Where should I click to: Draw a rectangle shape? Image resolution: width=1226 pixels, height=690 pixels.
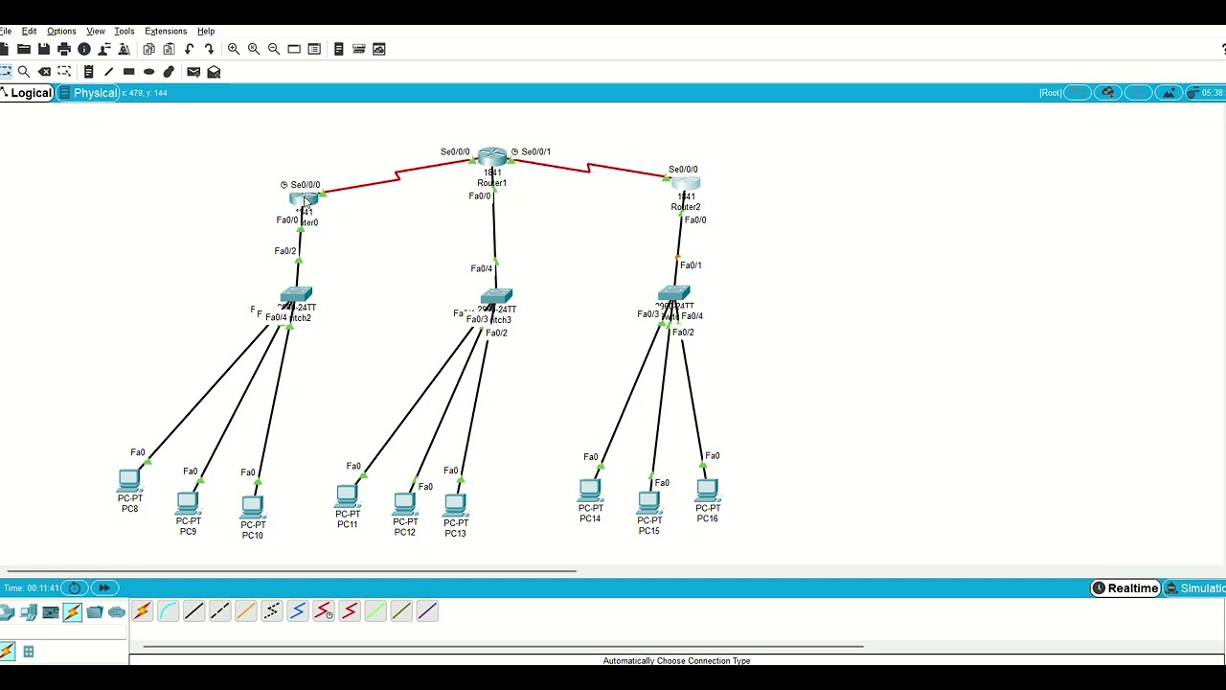[x=128, y=72]
